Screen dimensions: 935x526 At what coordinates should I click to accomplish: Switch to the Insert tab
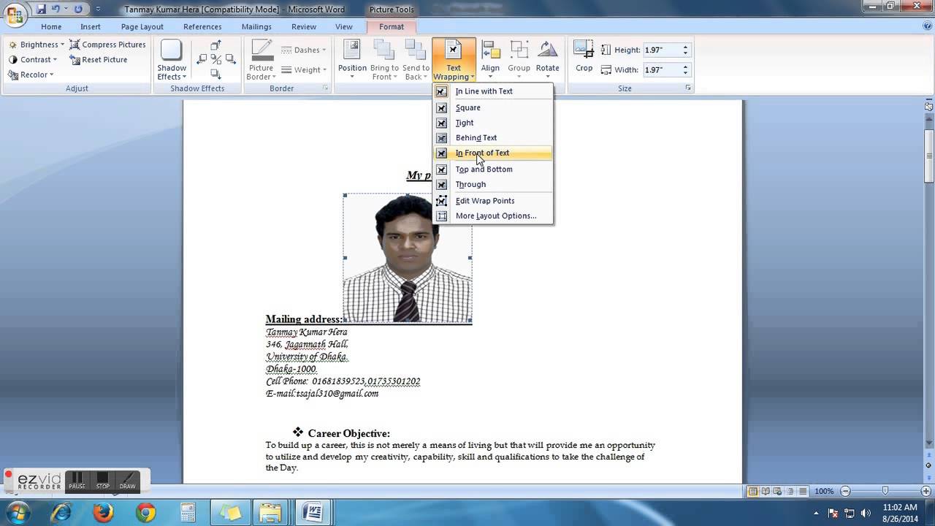pyautogui.click(x=91, y=26)
